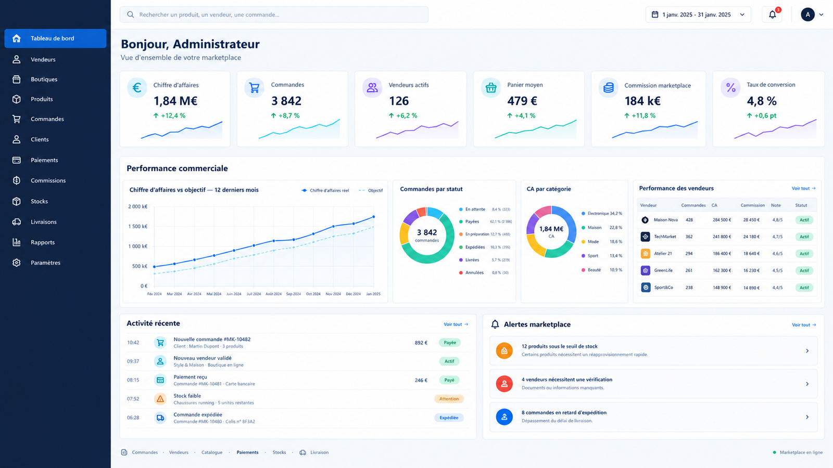833x468 pixels.
Task: Open the administrator avatar menu
Action: 812,15
